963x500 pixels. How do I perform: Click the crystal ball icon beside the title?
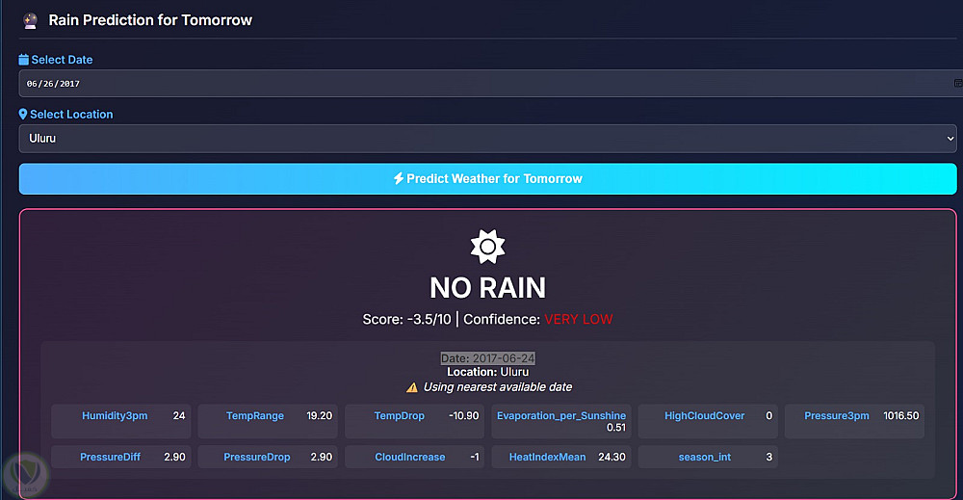(30, 21)
